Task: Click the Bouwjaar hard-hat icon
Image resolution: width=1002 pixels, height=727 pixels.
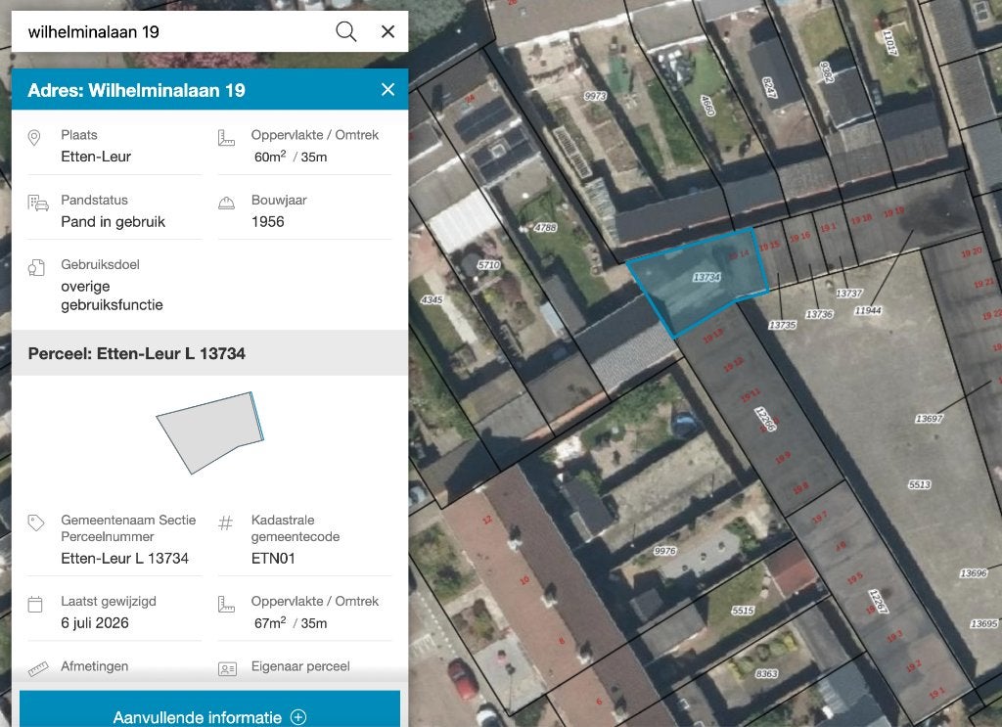Action: pos(226,204)
